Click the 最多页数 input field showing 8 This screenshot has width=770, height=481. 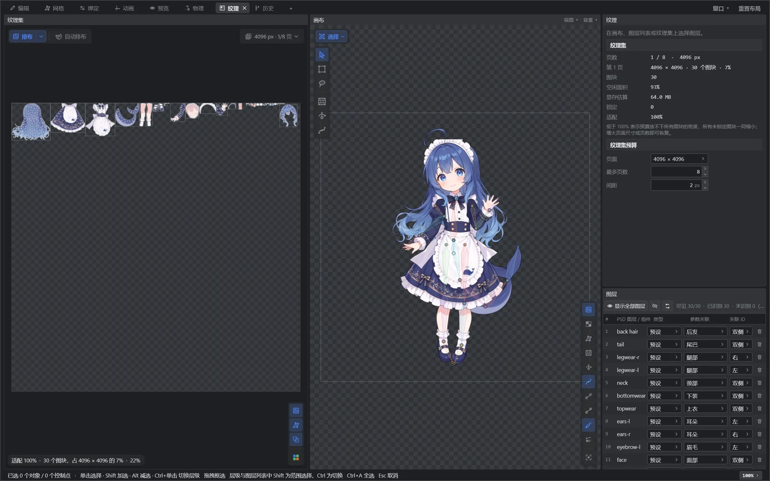click(x=676, y=172)
